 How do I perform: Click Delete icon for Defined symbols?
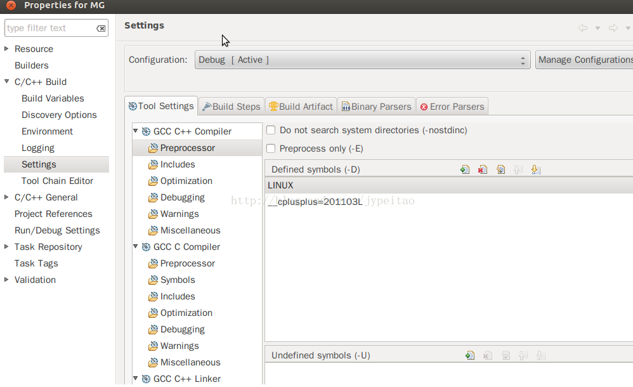pyautogui.click(x=483, y=169)
